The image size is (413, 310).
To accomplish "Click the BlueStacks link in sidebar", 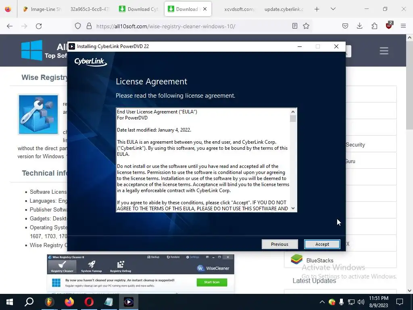I will click(x=320, y=260).
